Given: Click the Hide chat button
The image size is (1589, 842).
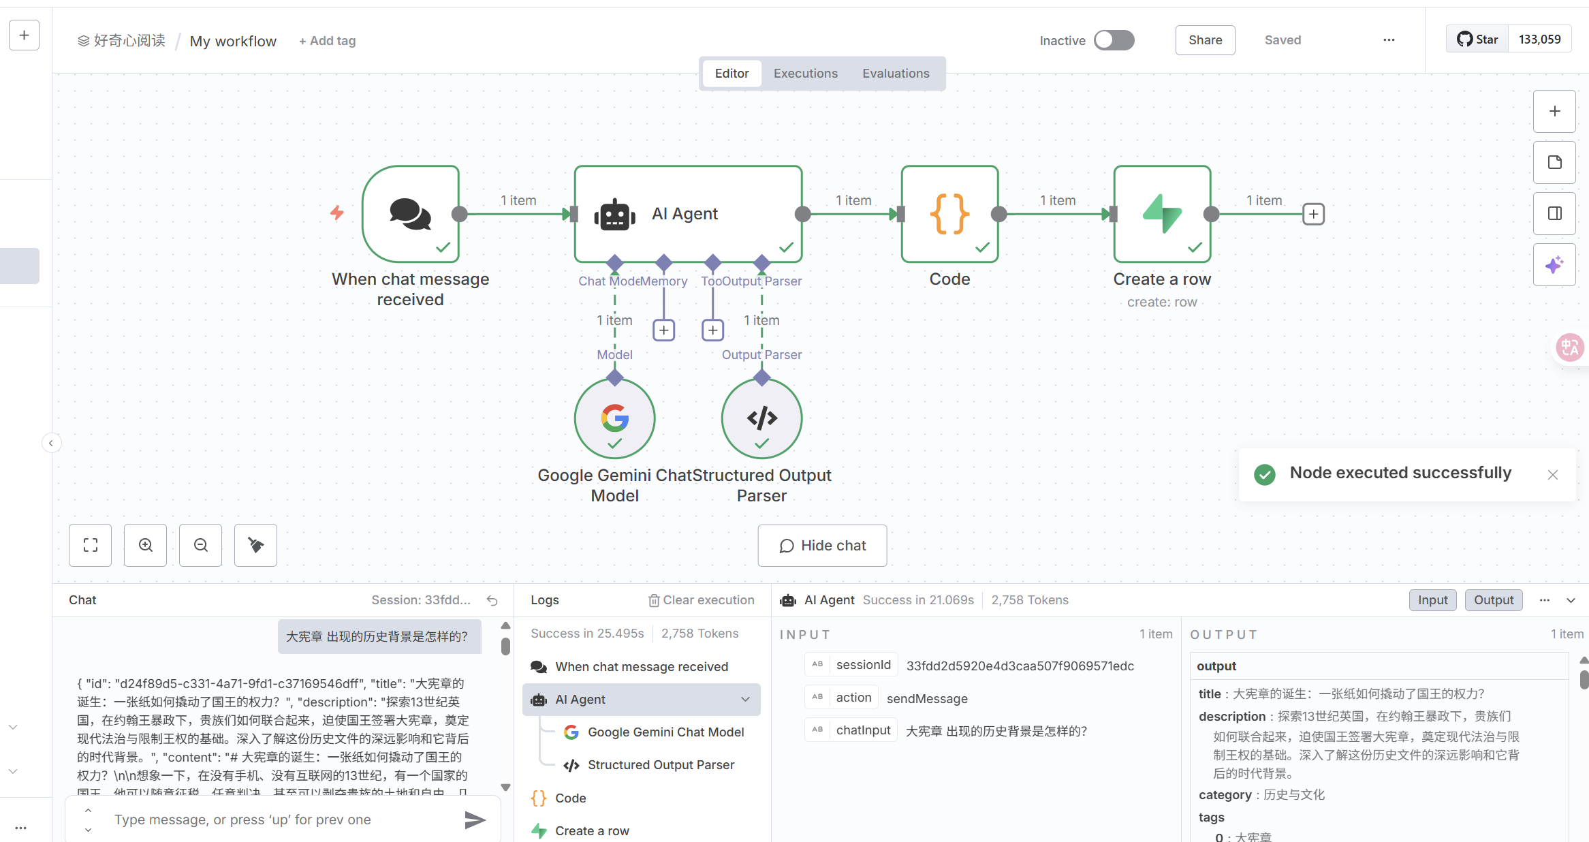Looking at the screenshot, I should pos(822,546).
